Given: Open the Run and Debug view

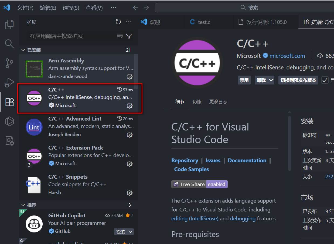Looking at the screenshot, I should 9,83.
